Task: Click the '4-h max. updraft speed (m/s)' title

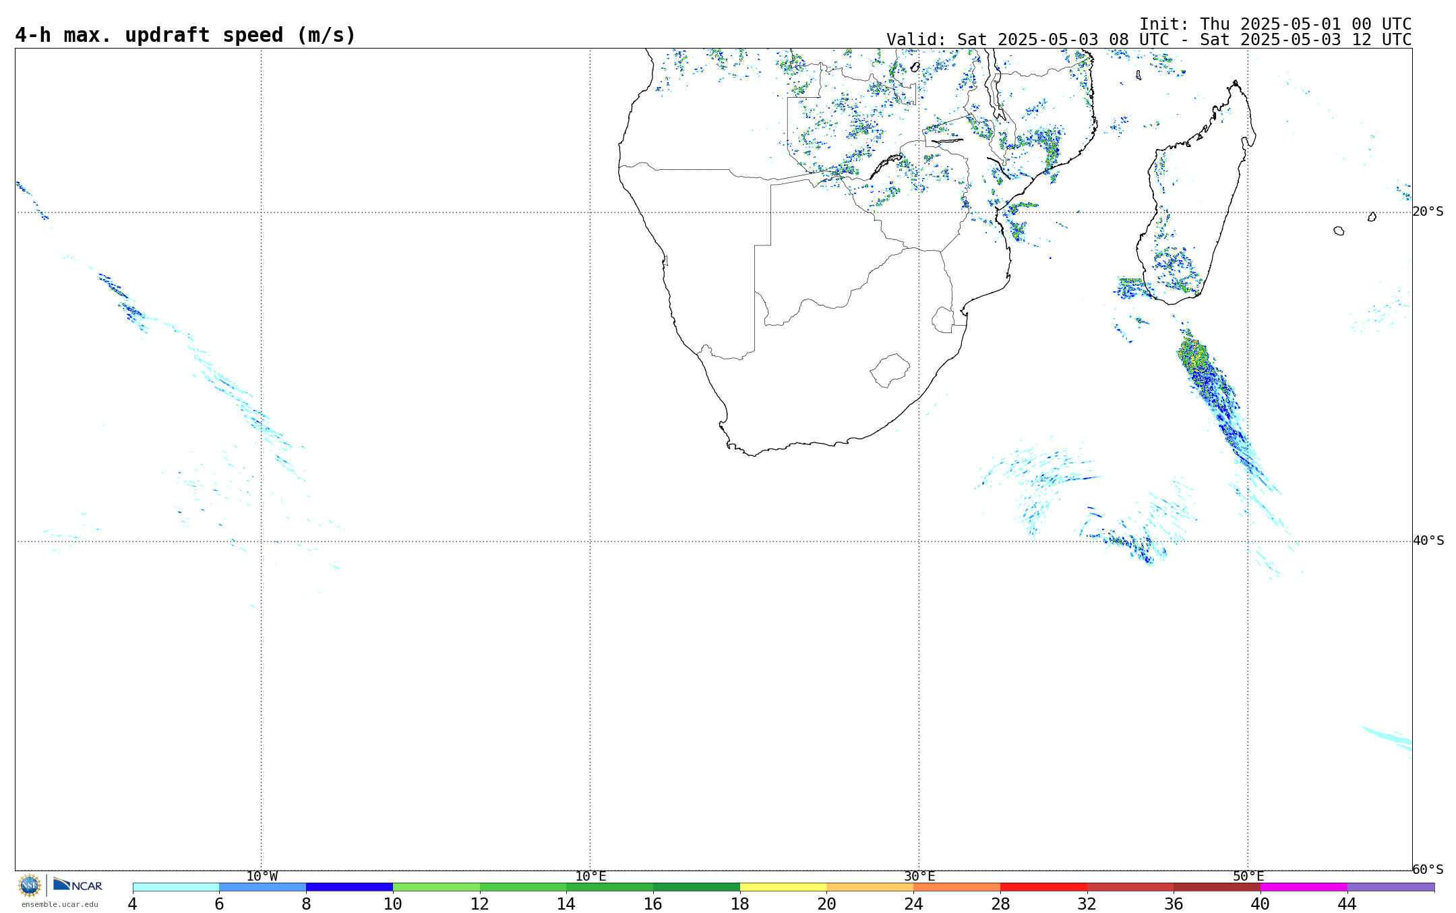Action: pyautogui.click(x=185, y=35)
